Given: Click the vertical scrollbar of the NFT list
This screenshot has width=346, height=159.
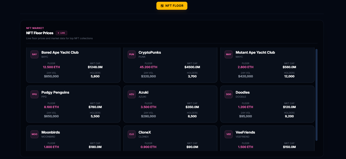Looking at the screenshot, I should tap(317, 95).
